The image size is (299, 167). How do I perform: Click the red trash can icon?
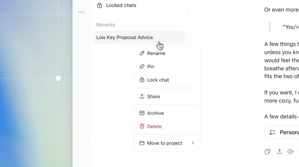(x=142, y=126)
